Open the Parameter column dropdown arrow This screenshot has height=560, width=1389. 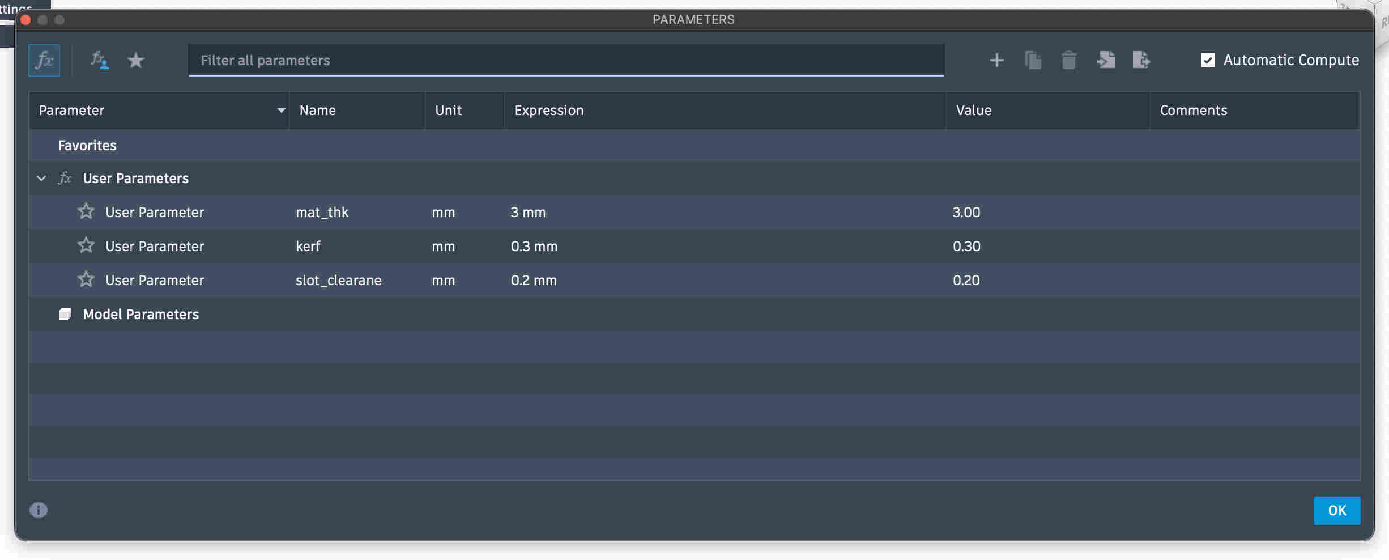281,110
